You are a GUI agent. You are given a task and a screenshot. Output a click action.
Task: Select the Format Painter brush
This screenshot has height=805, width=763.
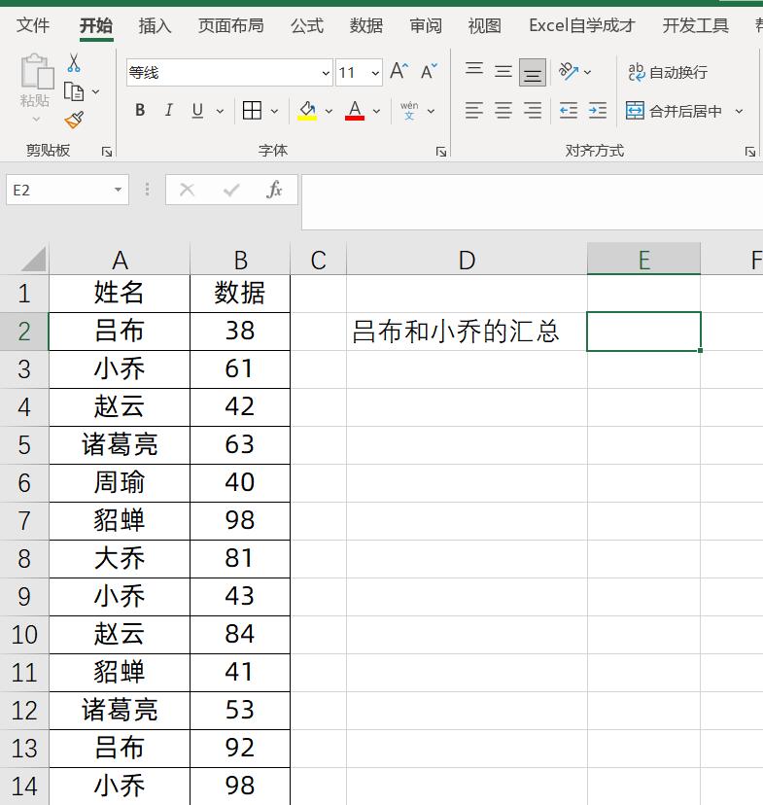[x=74, y=120]
